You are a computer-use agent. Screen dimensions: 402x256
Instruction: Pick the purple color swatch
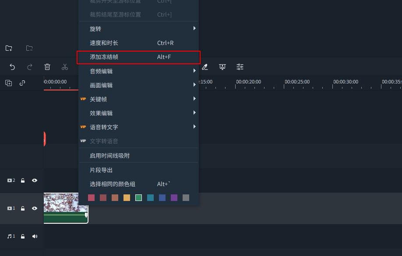[x=174, y=198]
